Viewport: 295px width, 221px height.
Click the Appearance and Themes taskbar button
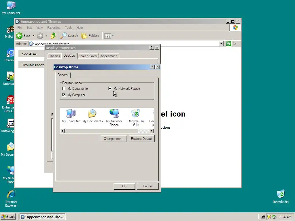[x=43, y=217]
